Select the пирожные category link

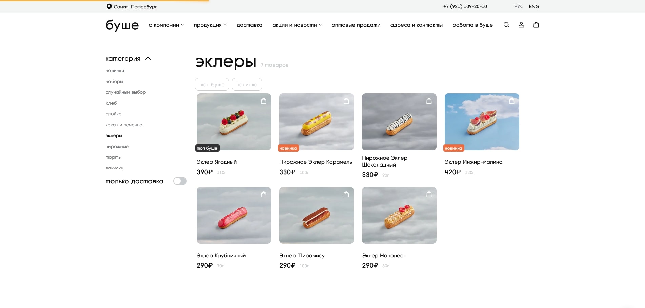pyautogui.click(x=117, y=146)
